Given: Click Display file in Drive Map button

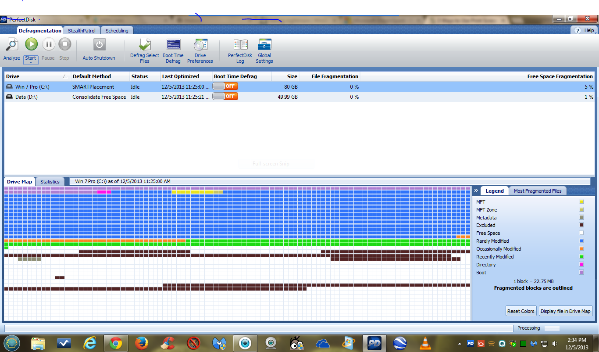Looking at the screenshot, I should (566, 311).
